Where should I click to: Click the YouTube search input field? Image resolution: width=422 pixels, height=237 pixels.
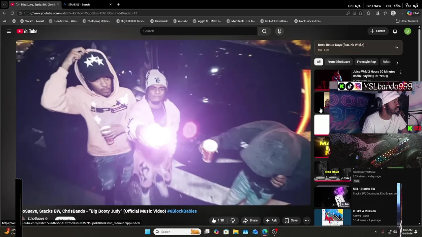(199, 31)
